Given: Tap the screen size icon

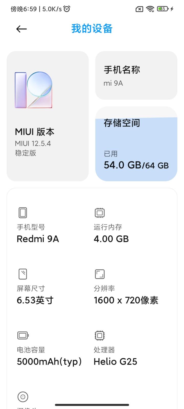Looking at the screenshot, I should (23, 274).
